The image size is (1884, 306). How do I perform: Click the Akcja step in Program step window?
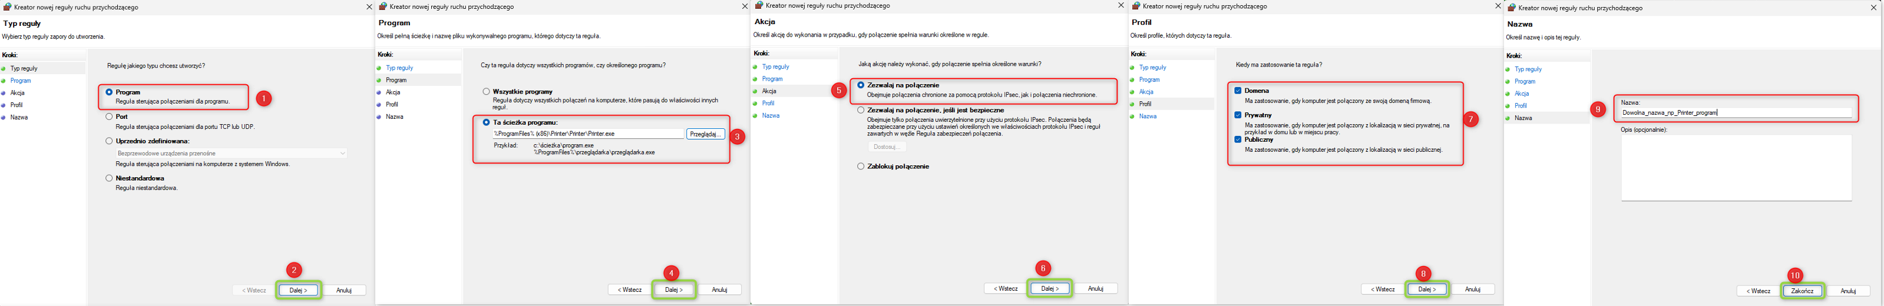coord(394,92)
